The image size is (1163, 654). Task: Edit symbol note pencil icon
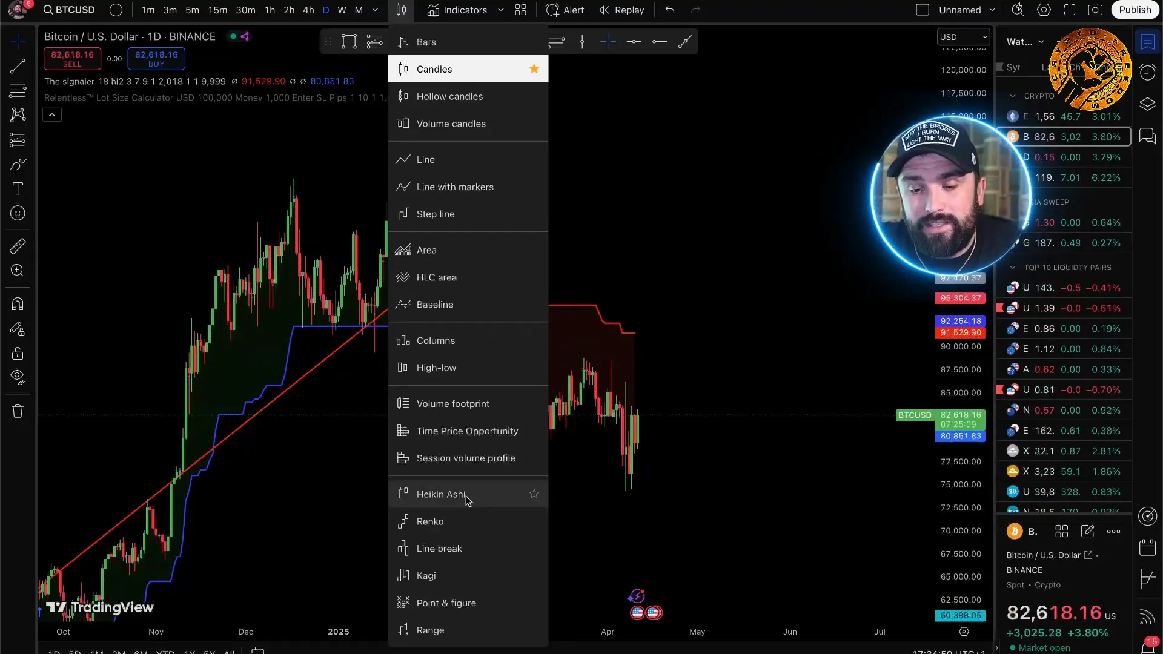click(x=1087, y=532)
